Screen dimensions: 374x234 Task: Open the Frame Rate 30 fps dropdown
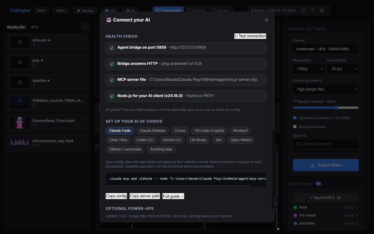[x=343, y=69]
